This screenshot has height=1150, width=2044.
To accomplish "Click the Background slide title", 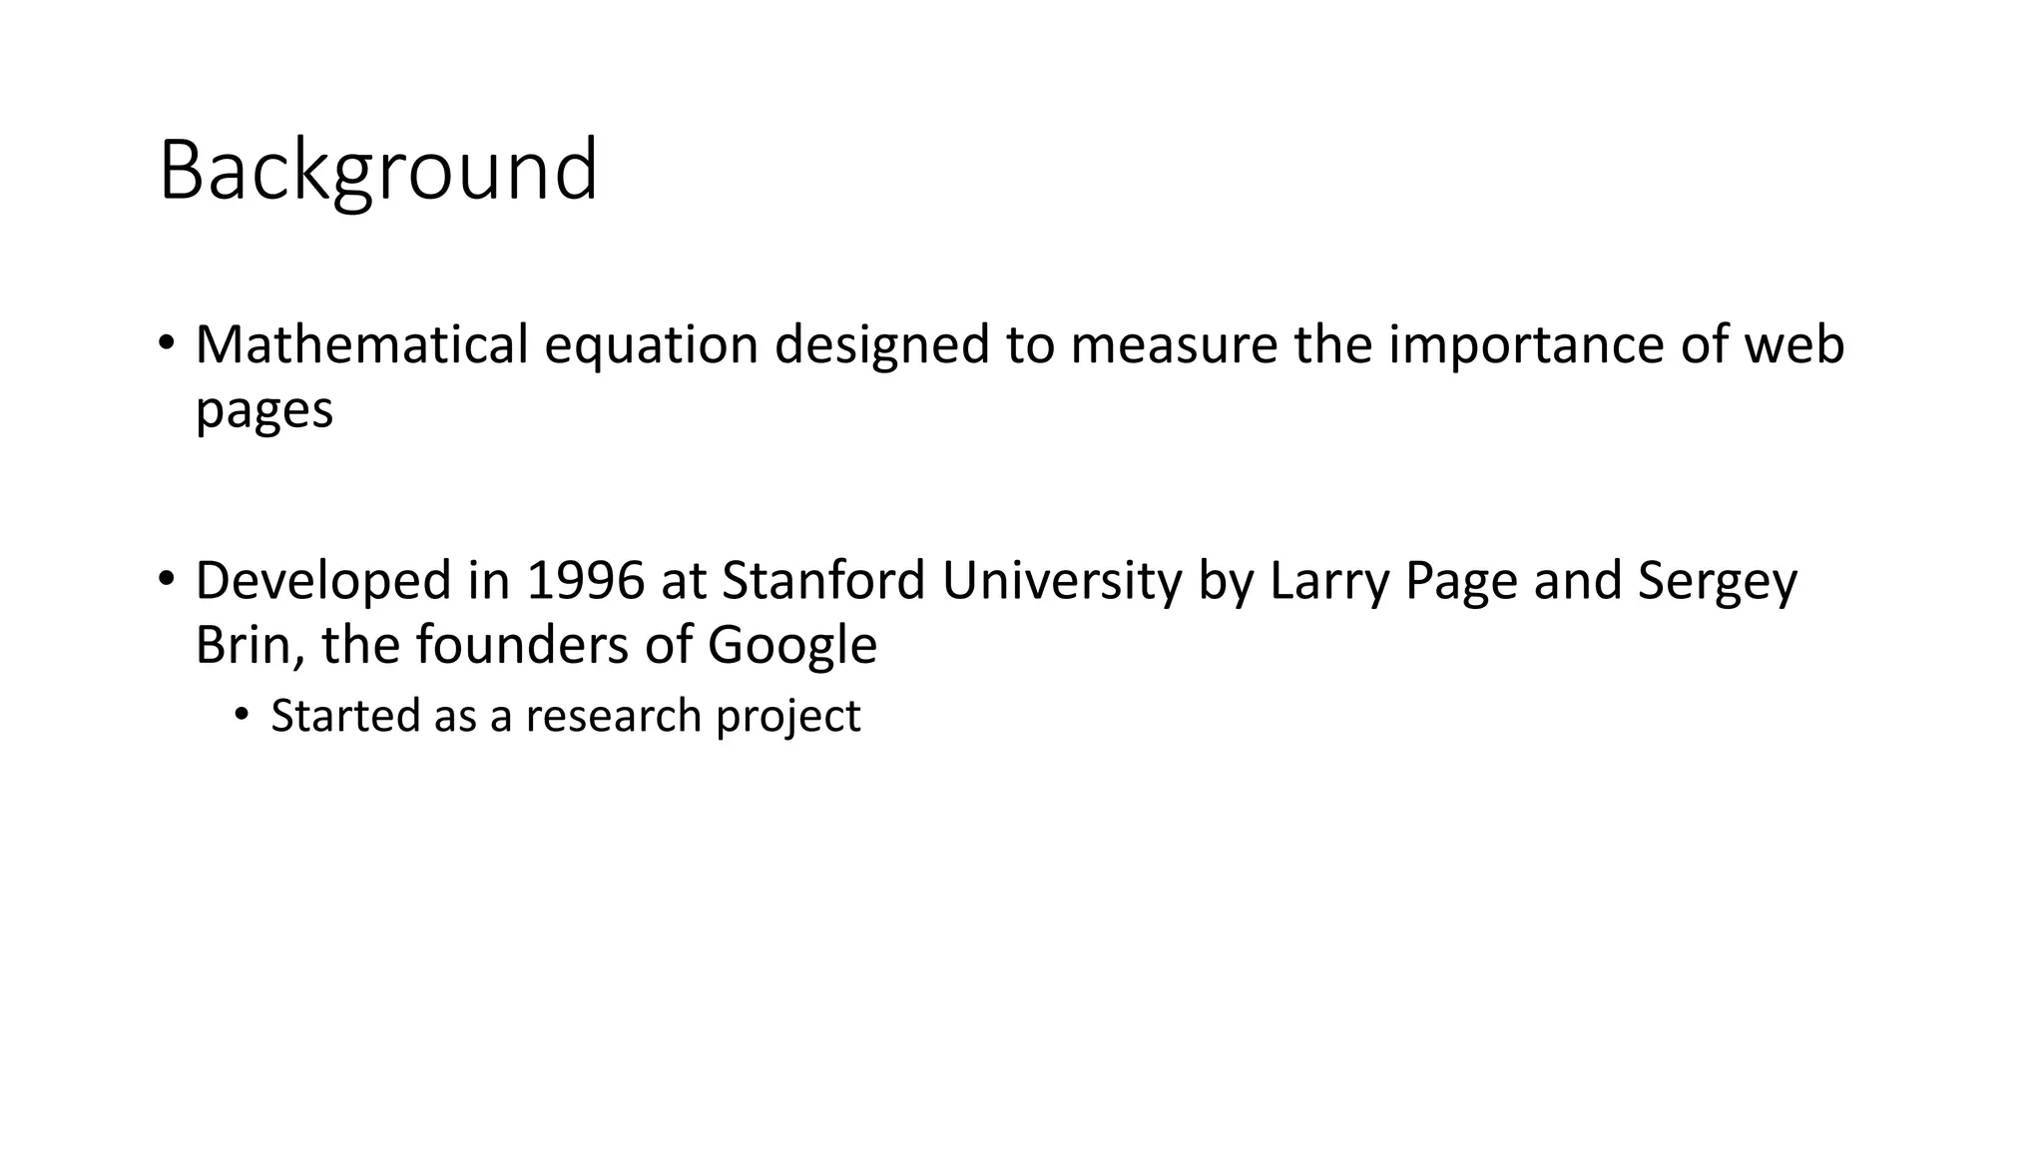I will pos(378,171).
